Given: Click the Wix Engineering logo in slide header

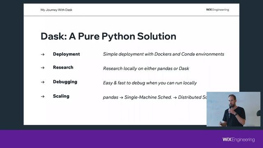Looking at the screenshot, I should coord(217,10).
